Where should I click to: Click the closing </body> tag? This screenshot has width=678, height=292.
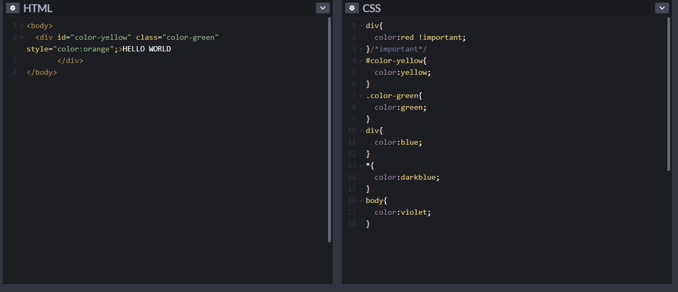[x=42, y=72]
